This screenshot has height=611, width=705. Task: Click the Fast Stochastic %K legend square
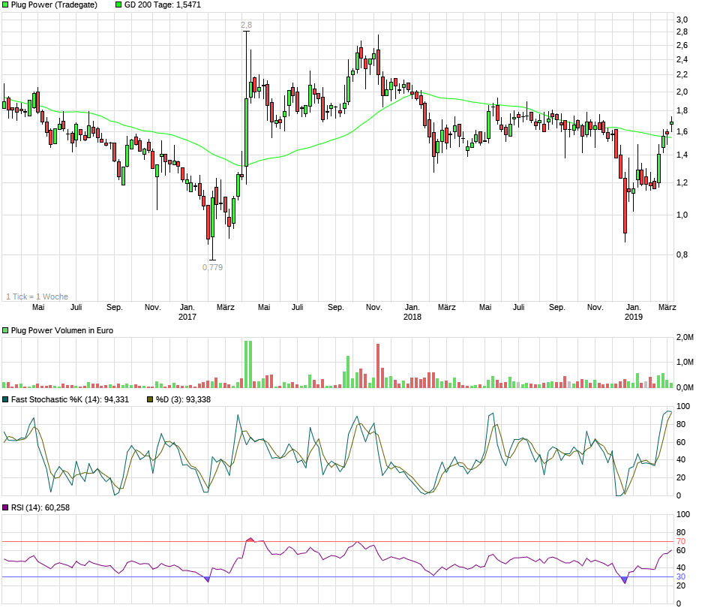click(5, 399)
